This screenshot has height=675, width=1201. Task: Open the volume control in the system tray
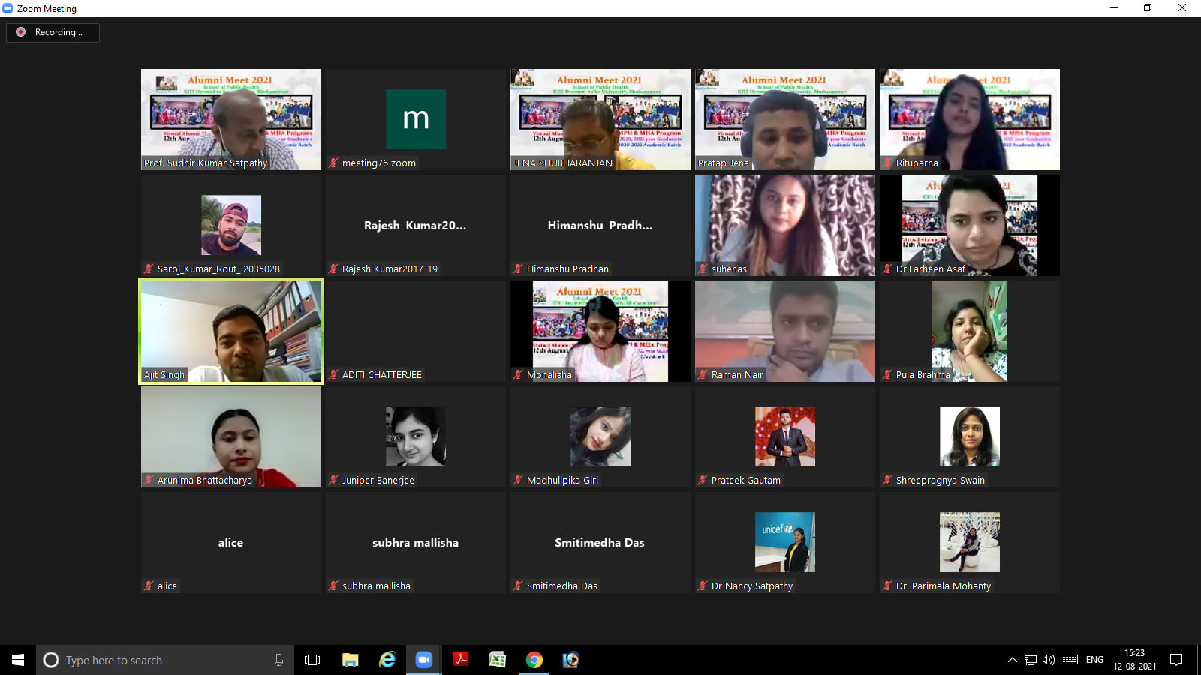coord(1049,660)
